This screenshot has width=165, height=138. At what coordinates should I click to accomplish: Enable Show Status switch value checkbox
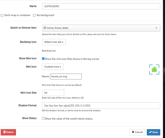click(43, 118)
